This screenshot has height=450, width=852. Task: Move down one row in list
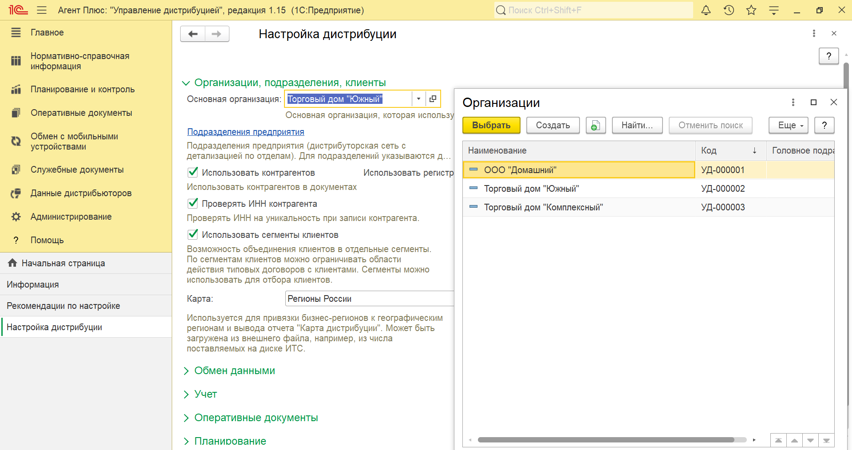coord(810,440)
